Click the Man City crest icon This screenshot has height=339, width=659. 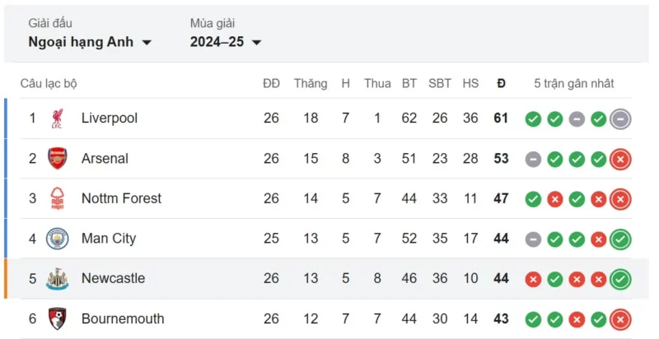(x=57, y=239)
